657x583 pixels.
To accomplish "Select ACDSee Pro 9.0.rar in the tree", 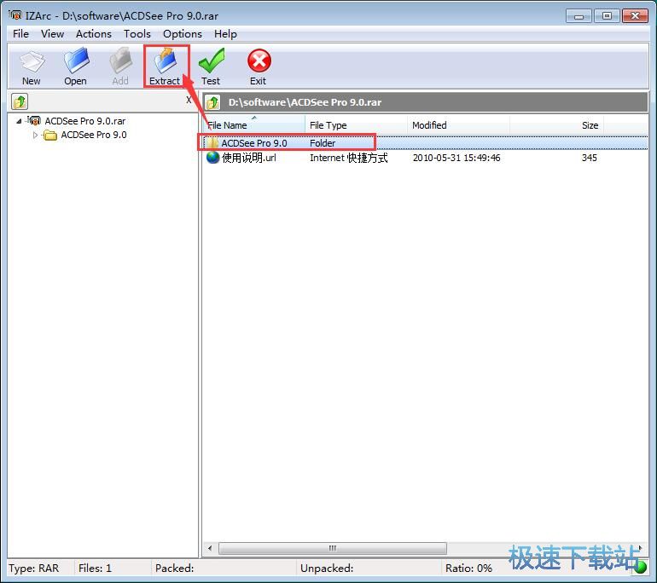I will [85, 121].
